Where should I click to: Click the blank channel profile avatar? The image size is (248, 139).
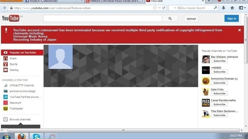[x=60, y=57]
